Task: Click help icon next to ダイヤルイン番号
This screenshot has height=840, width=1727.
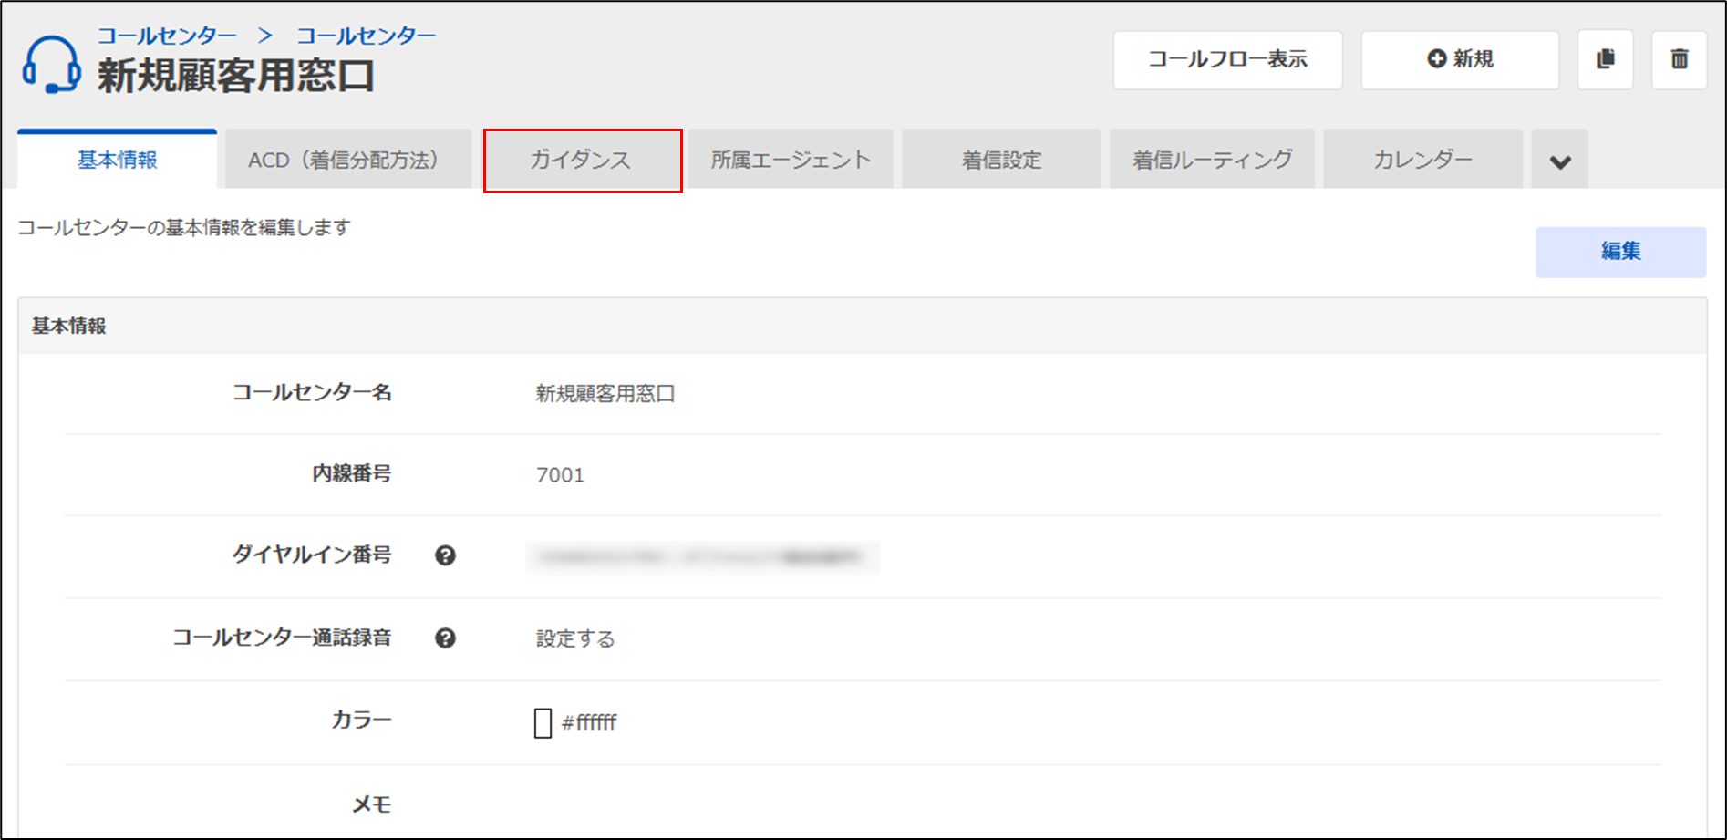Action: pos(445,555)
